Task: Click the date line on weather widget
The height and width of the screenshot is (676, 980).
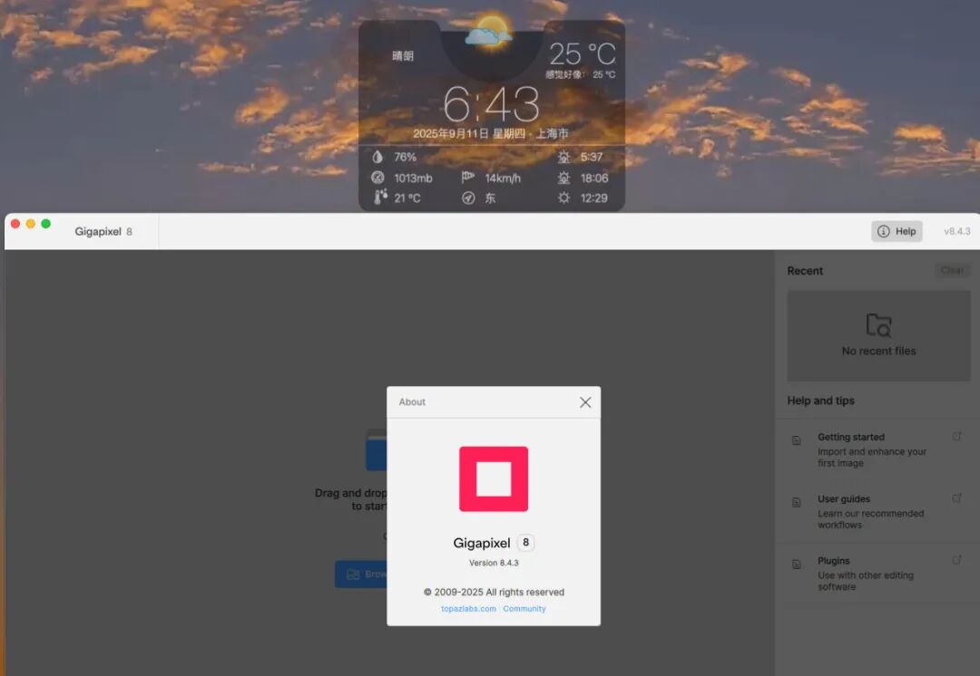Action: tap(491, 133)
